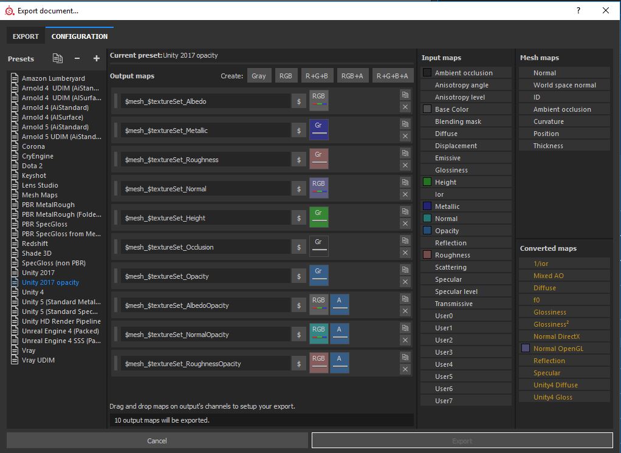This screenshot has width=621, height=453.
Task: Duplicate the Metallic output map
Action: [x=405, y=124]
